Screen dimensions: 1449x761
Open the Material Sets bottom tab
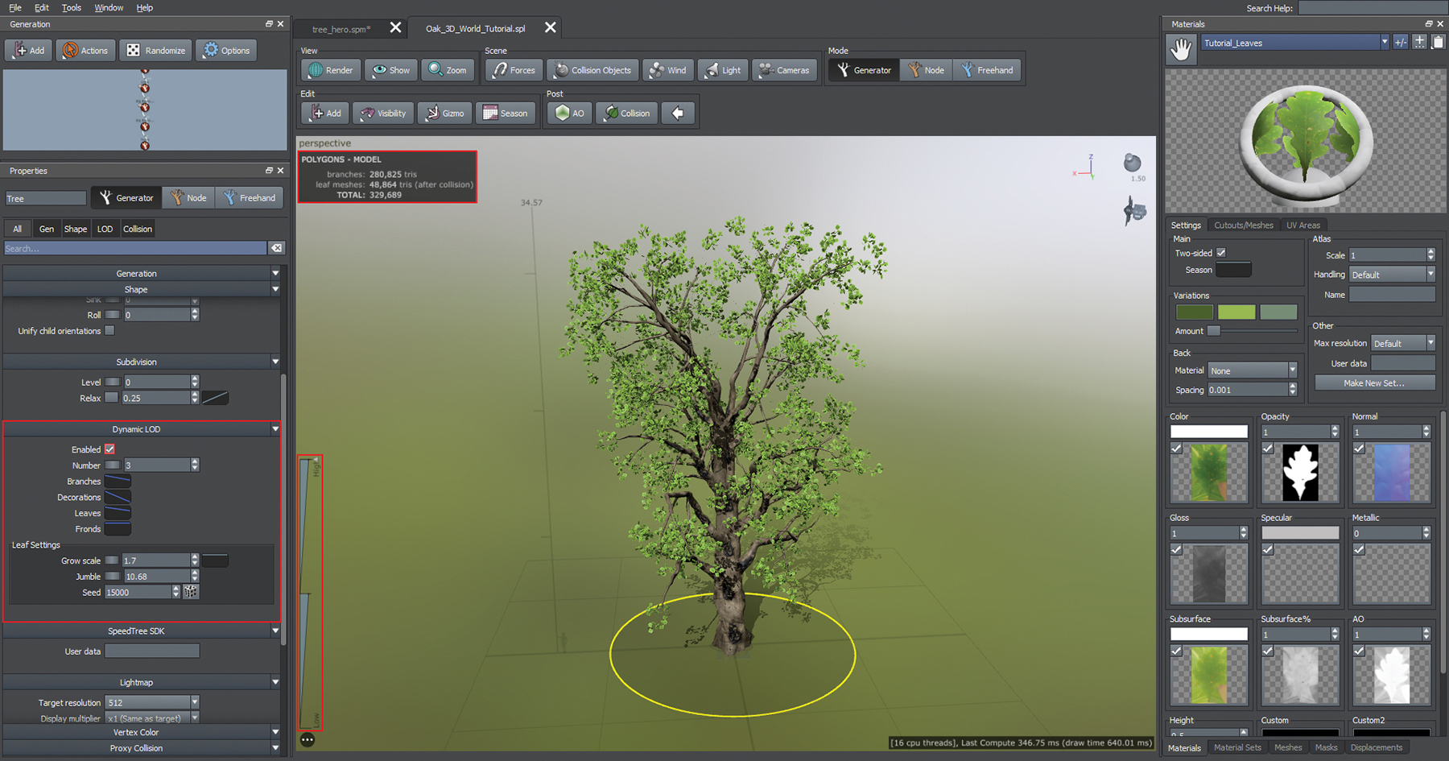click(1237, 747)
